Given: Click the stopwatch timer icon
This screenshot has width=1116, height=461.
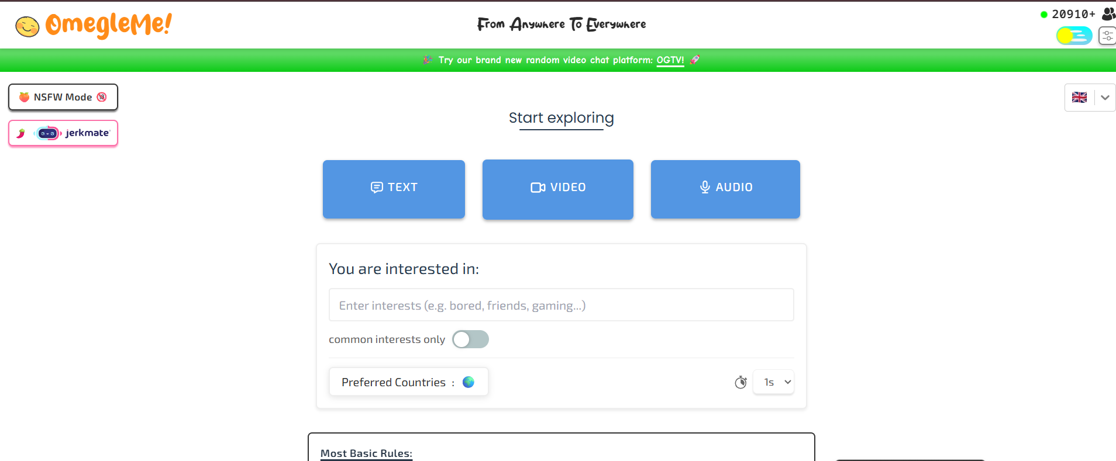Looking at the screenshot, I should click(740, 382).
